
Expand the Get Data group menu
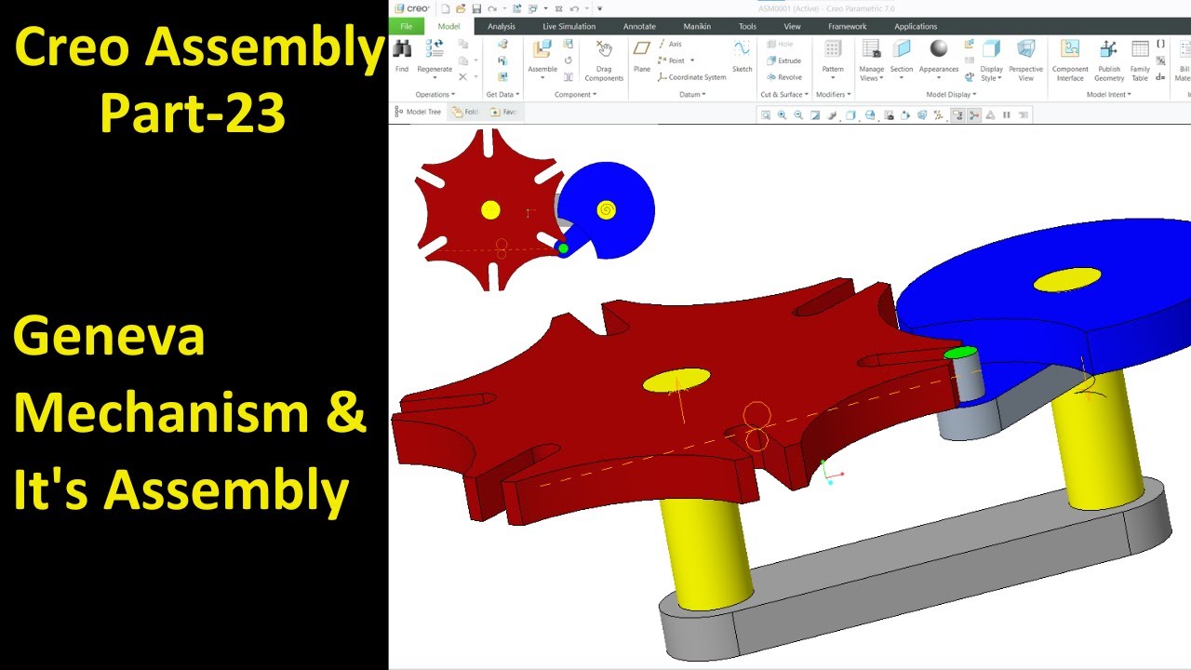(502, 94)
